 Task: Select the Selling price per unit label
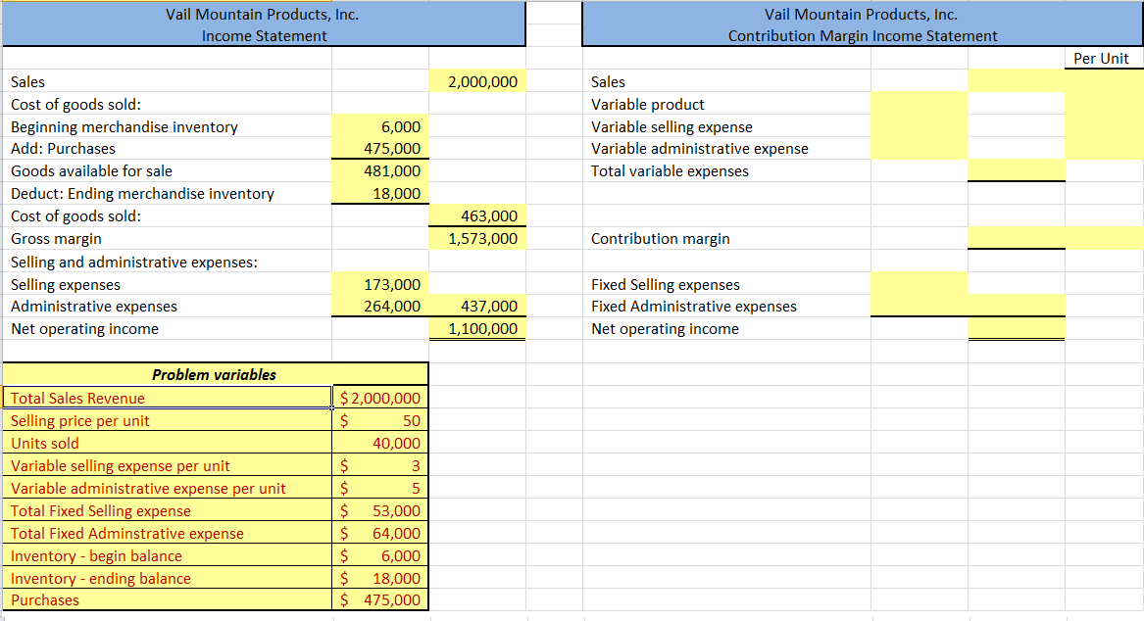click(167, 420)
